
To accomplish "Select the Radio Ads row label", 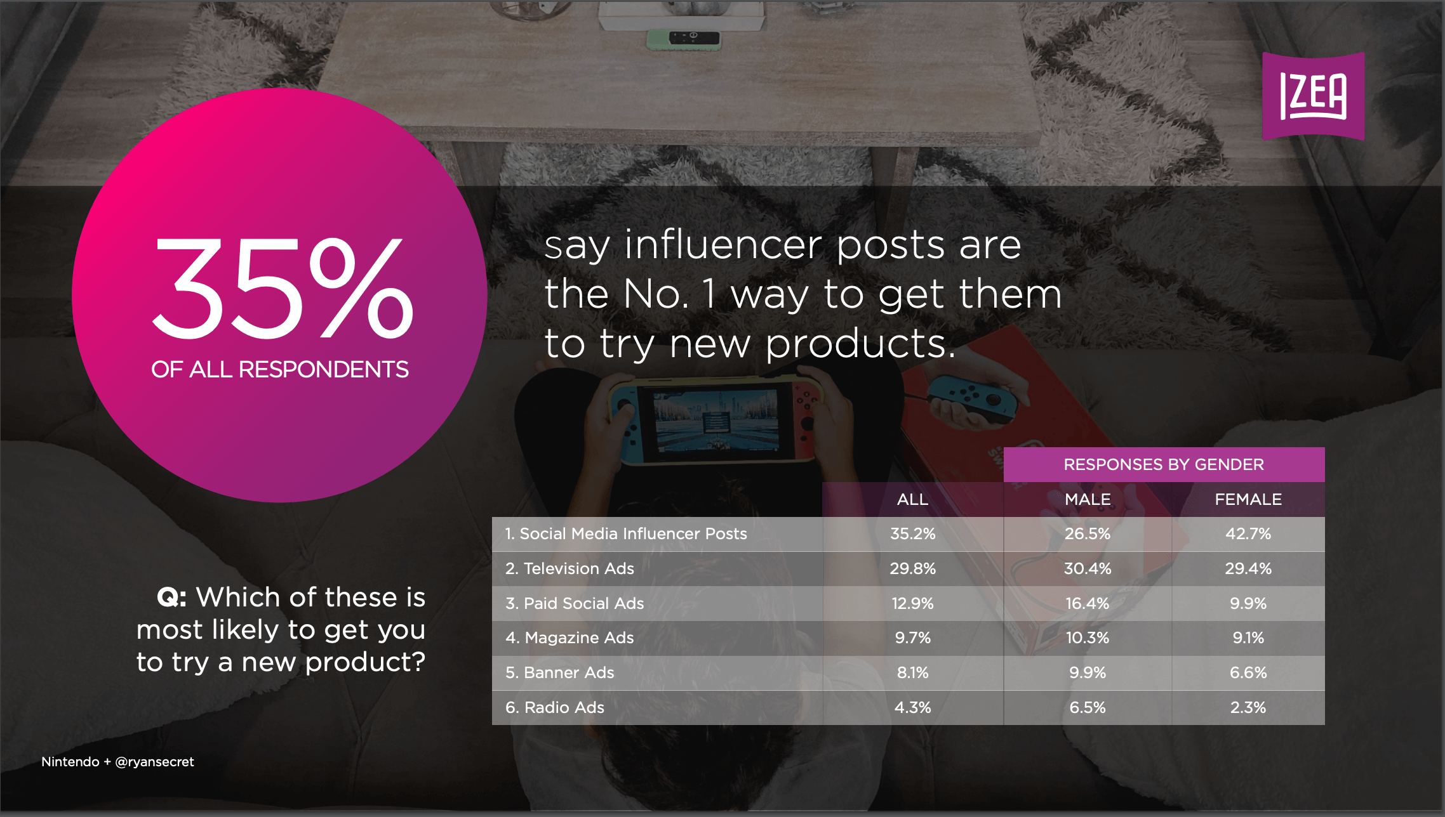I will 554,707.
